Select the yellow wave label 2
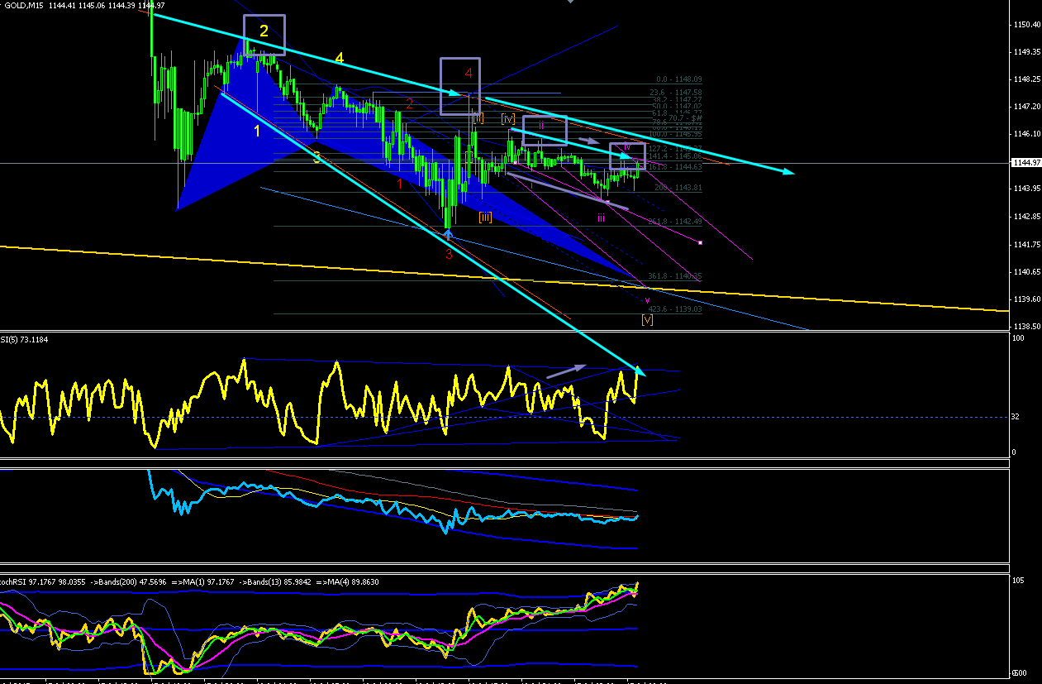Viewport: 1042px width, 684px height. (x=264, y=31)
